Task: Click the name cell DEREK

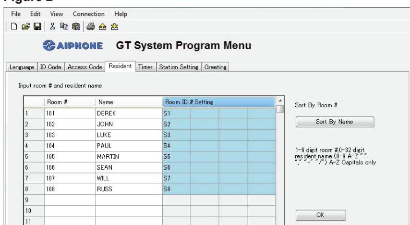Action: point(129,113)
